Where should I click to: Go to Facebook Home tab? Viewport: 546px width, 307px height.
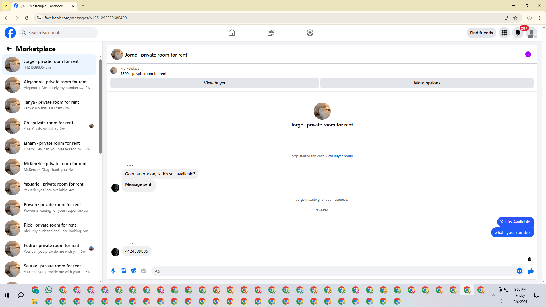231,33
